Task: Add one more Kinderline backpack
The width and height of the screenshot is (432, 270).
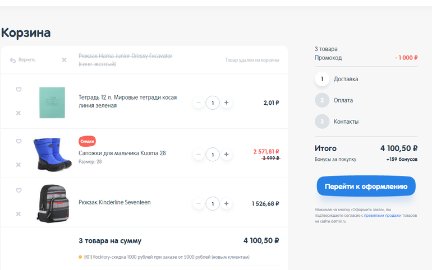Action: [x=226, y=203]
